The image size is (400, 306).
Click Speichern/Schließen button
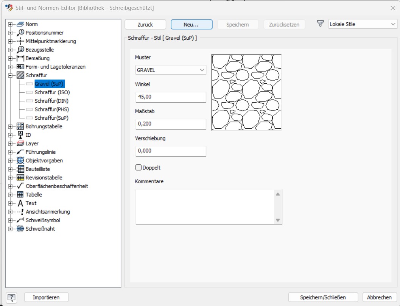323,297
